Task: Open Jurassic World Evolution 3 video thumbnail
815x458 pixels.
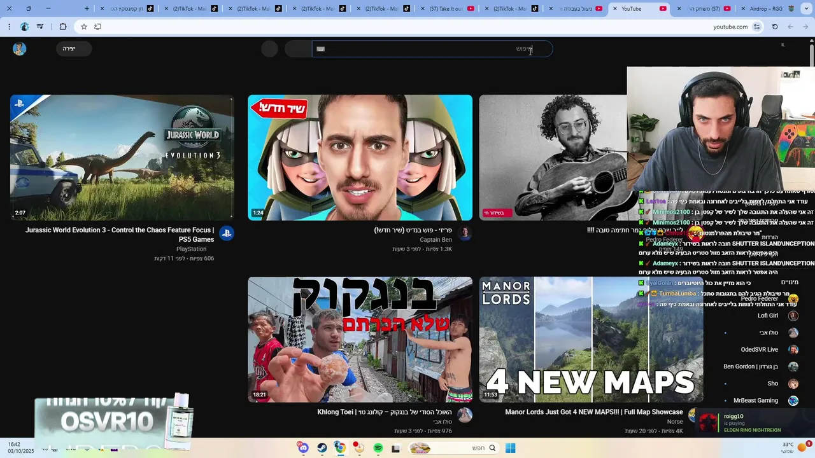Action: coord(122,158)
